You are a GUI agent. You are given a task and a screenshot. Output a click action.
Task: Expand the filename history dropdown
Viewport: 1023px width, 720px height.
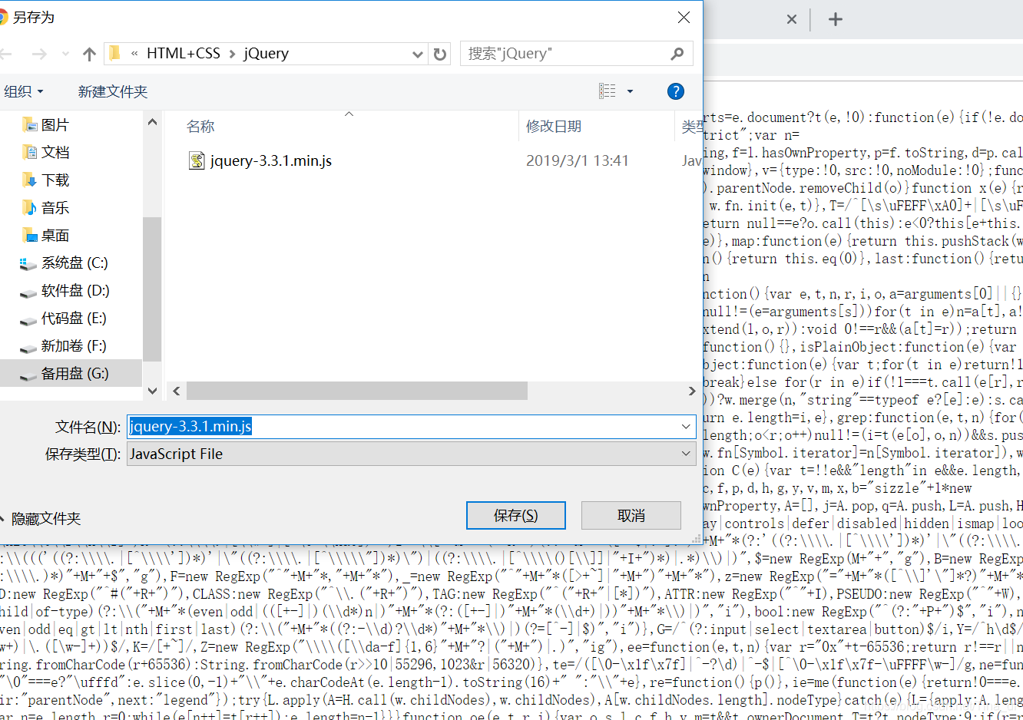pos(686,426)
